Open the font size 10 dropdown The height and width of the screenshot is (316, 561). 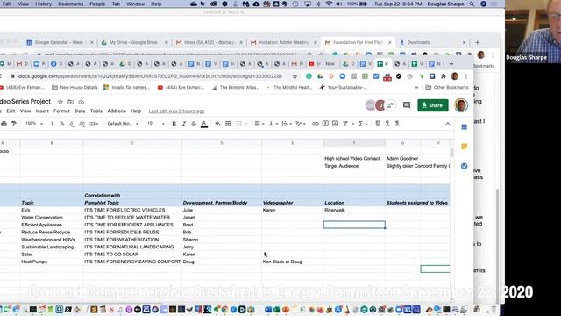pyautogui.click(x=156, y=124)
